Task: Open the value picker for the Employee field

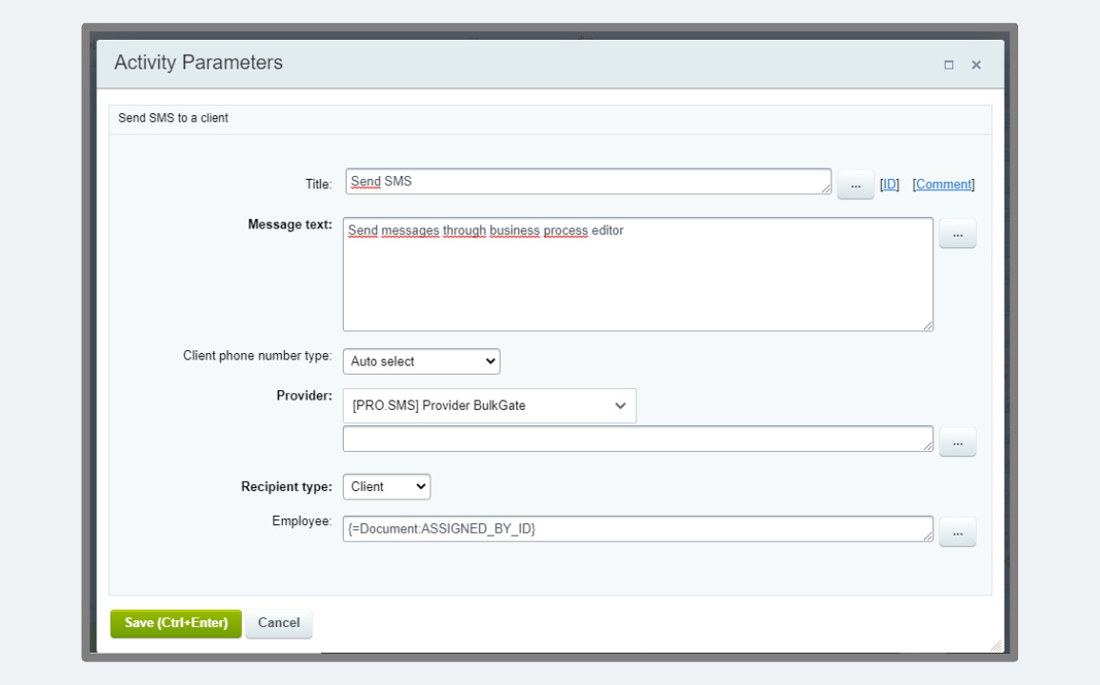Action: pos(957,533)
